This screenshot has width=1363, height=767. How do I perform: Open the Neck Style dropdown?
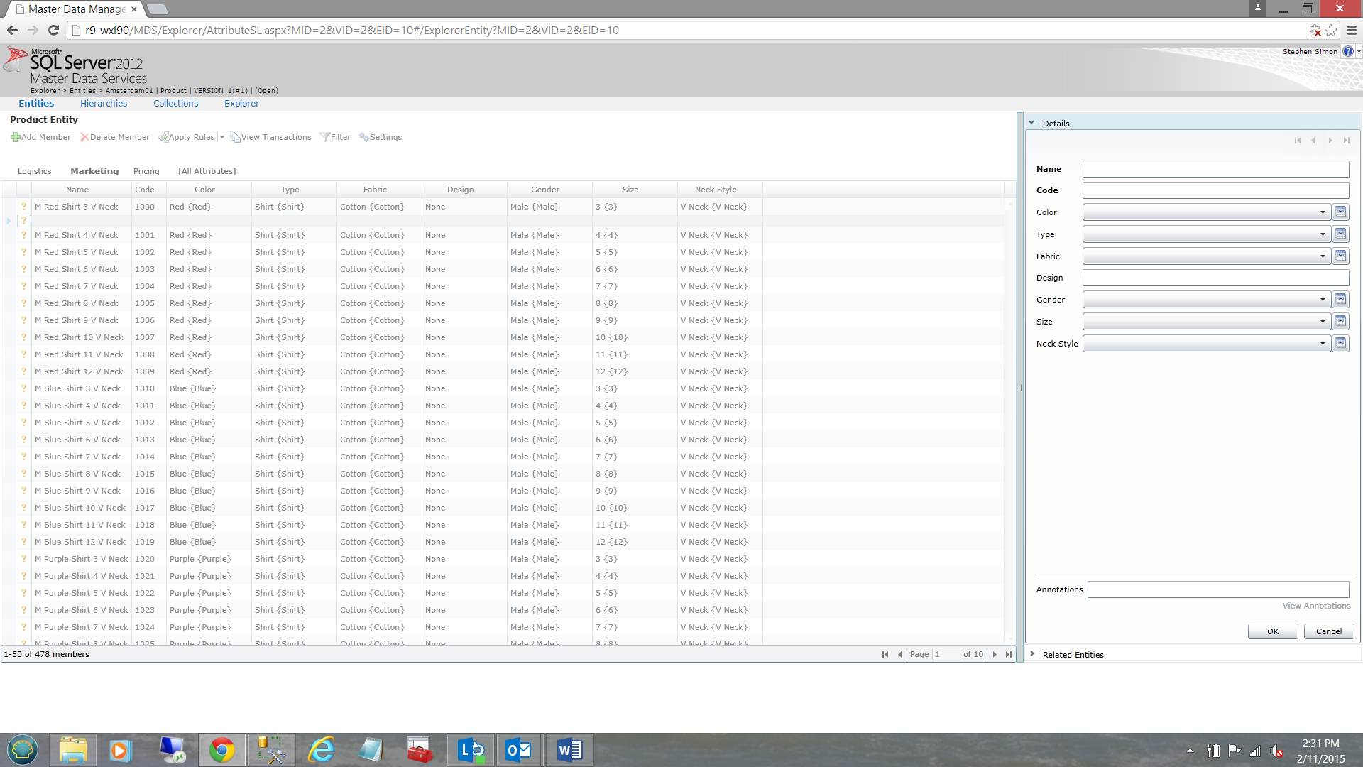pos(1323,344)
